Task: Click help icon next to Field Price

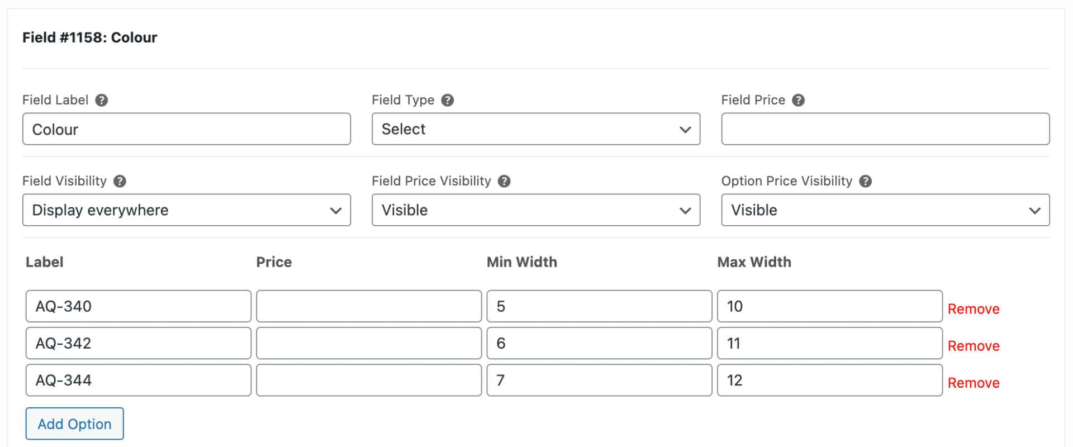Action: 798,100
